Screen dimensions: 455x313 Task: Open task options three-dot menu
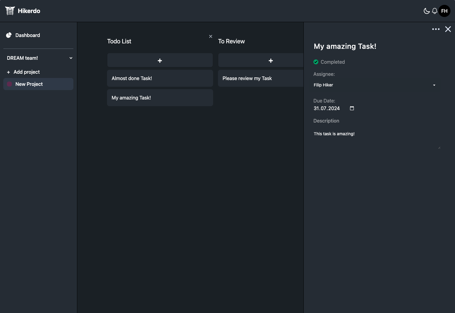pos(436,29)
